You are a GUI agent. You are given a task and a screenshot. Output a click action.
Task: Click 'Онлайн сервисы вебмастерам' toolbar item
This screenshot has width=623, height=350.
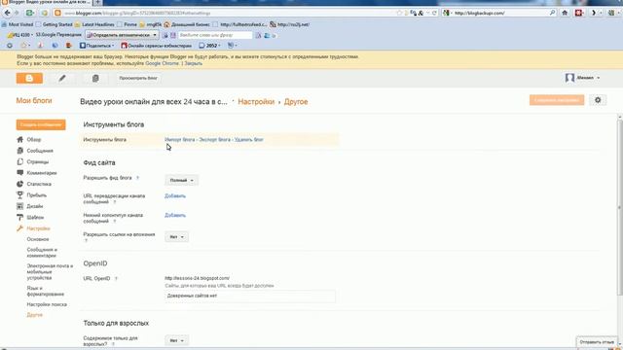tap(156, 46)
